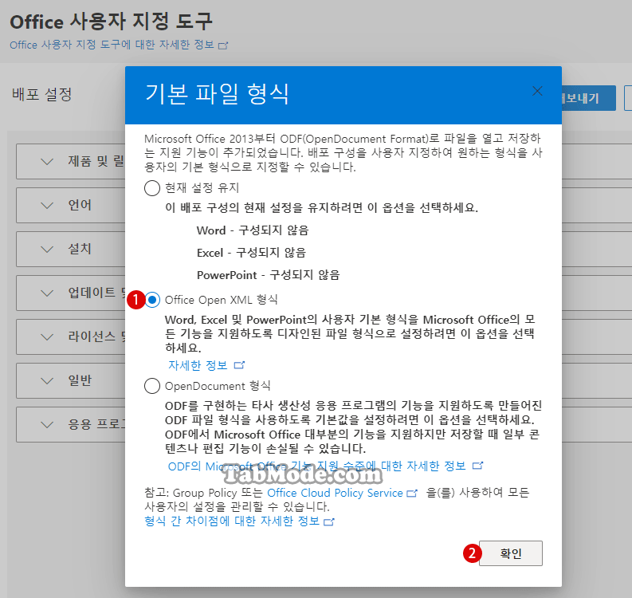
Task: Click external-link icon after 형식 간 차이점 link
Action: [x=329, y=521]
